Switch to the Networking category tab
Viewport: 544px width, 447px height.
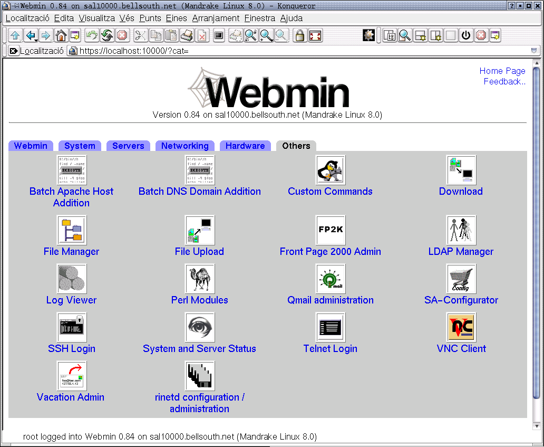(x=185, y=146)
